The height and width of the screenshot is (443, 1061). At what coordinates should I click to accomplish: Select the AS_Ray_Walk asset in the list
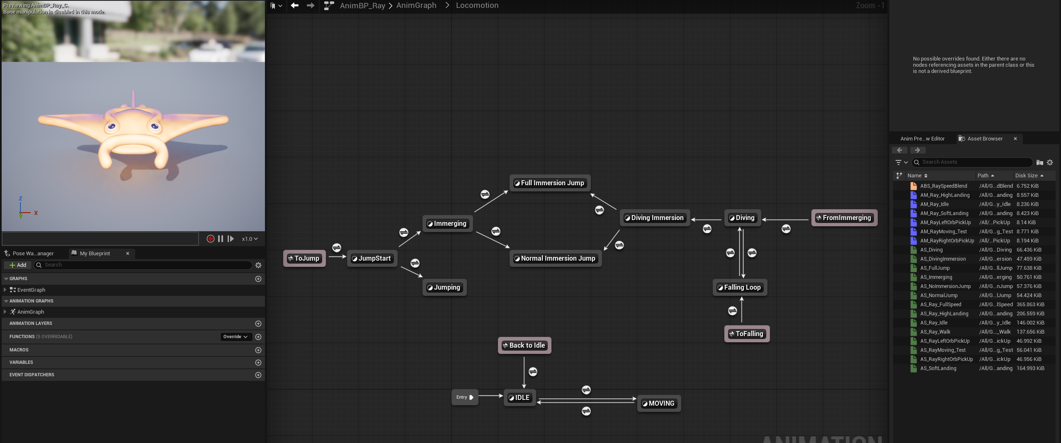pyautogui.click(x=935, y=332)
